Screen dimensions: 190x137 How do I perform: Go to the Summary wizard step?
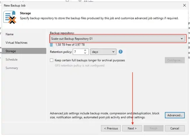(12, 68)
